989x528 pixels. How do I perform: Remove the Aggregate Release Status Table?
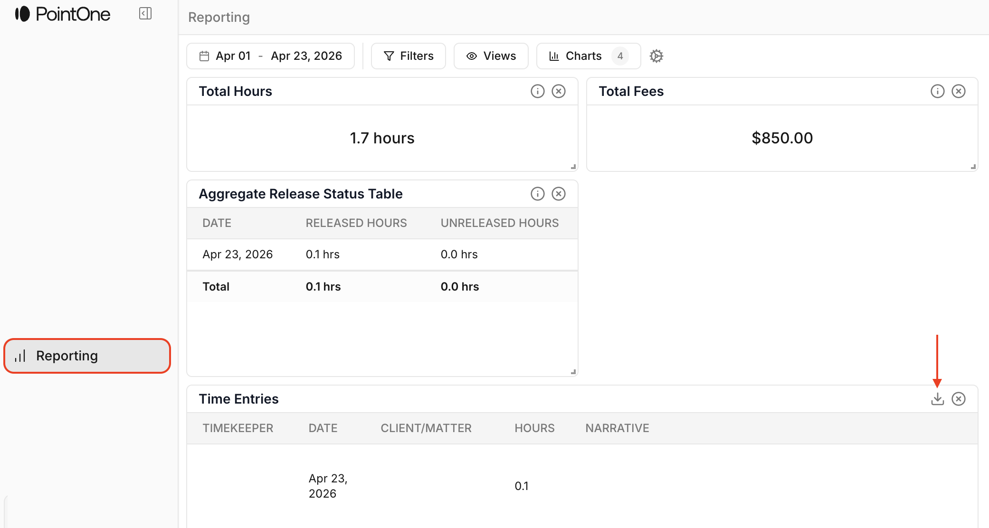point(559,194)
